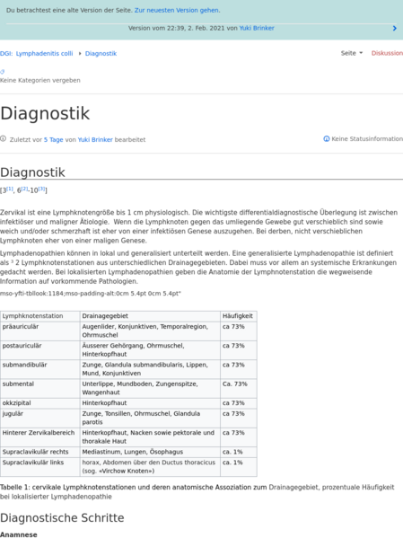The width and height of the screenshot is (403, 538).
Task: Click the Diagnostik breadcrumb link
Action: [x=101, y=54]
